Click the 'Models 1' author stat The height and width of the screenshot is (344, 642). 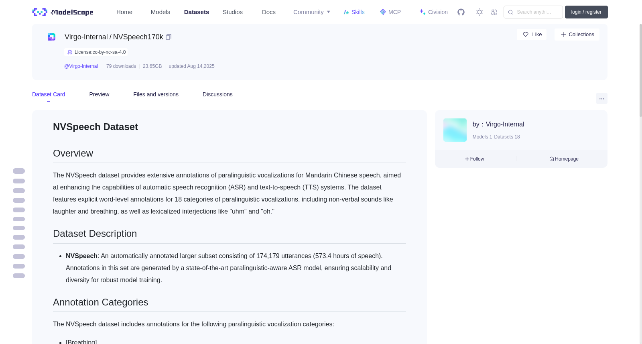[x=482, y=137]
